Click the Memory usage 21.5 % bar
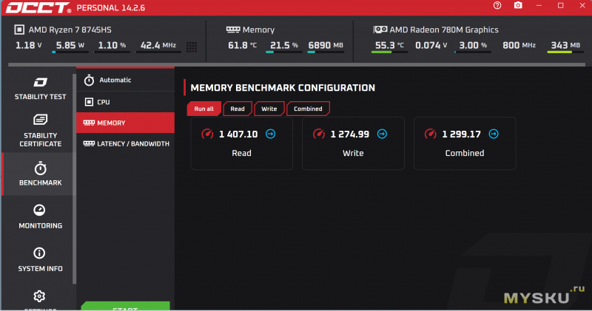 click(284, 52)
